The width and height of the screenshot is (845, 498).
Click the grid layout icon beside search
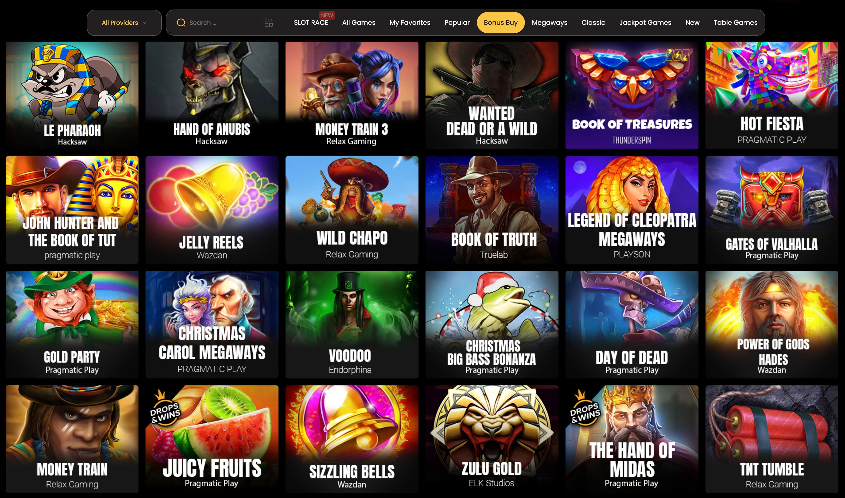point(268,23)
